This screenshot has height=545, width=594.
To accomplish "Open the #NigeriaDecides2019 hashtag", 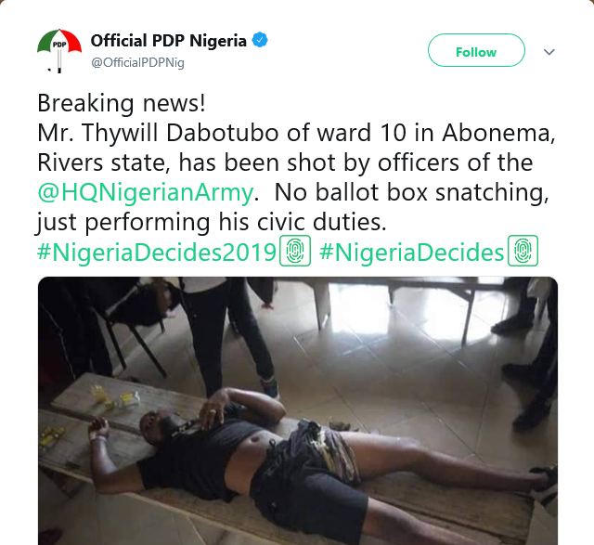I will pos(157,253).
